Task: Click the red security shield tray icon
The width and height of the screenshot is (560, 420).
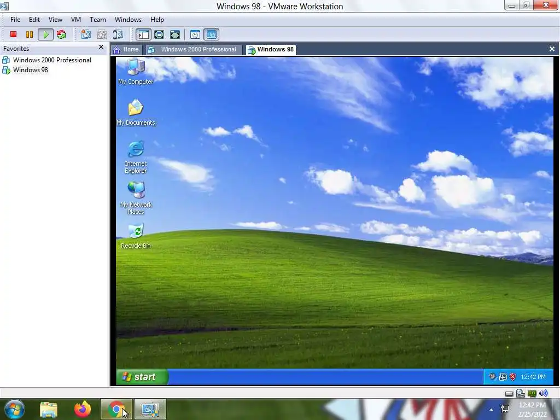Action: pos(513,377)
